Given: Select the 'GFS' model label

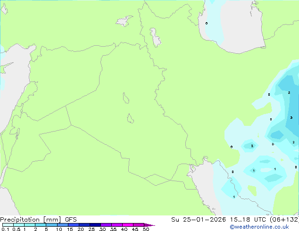Looking at the screenshot, I should point(71,220).
